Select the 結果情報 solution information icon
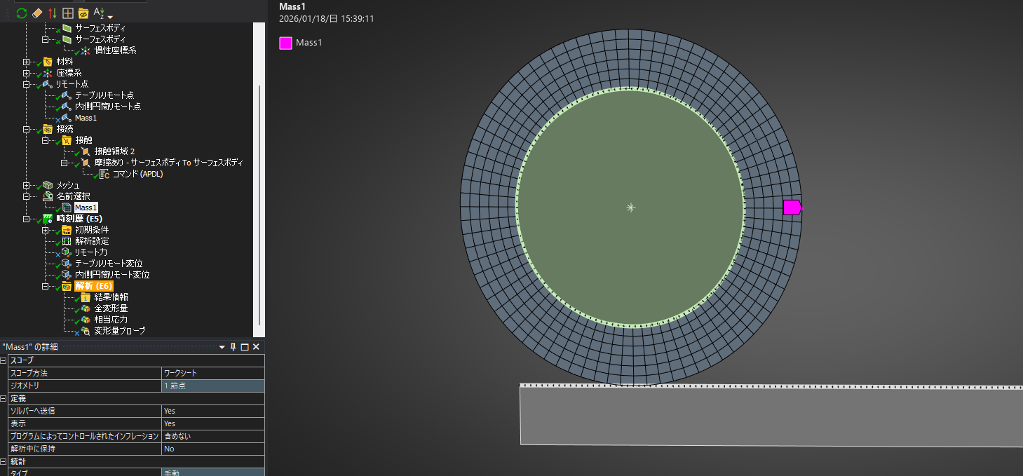Image resolution: width=1023 pixels, height=476 pixels. coord(86,297)
